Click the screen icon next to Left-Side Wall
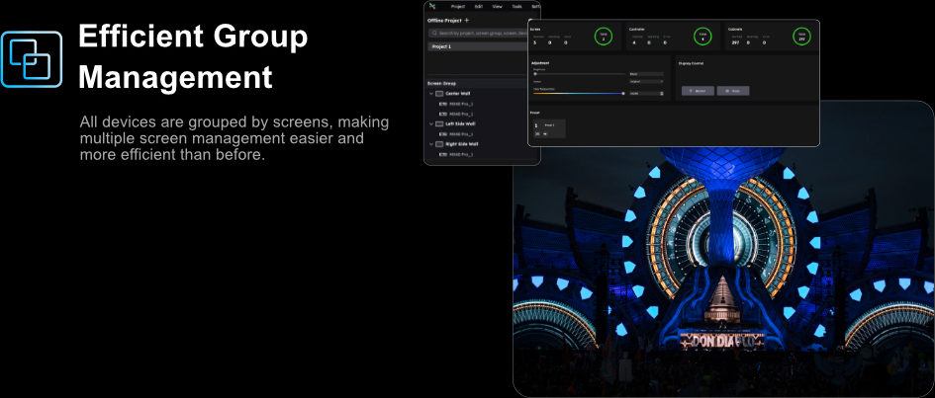 [439, 123]
